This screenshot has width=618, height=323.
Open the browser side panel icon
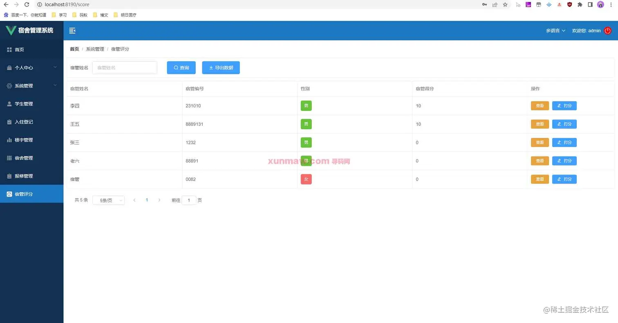tap(590, 4)
